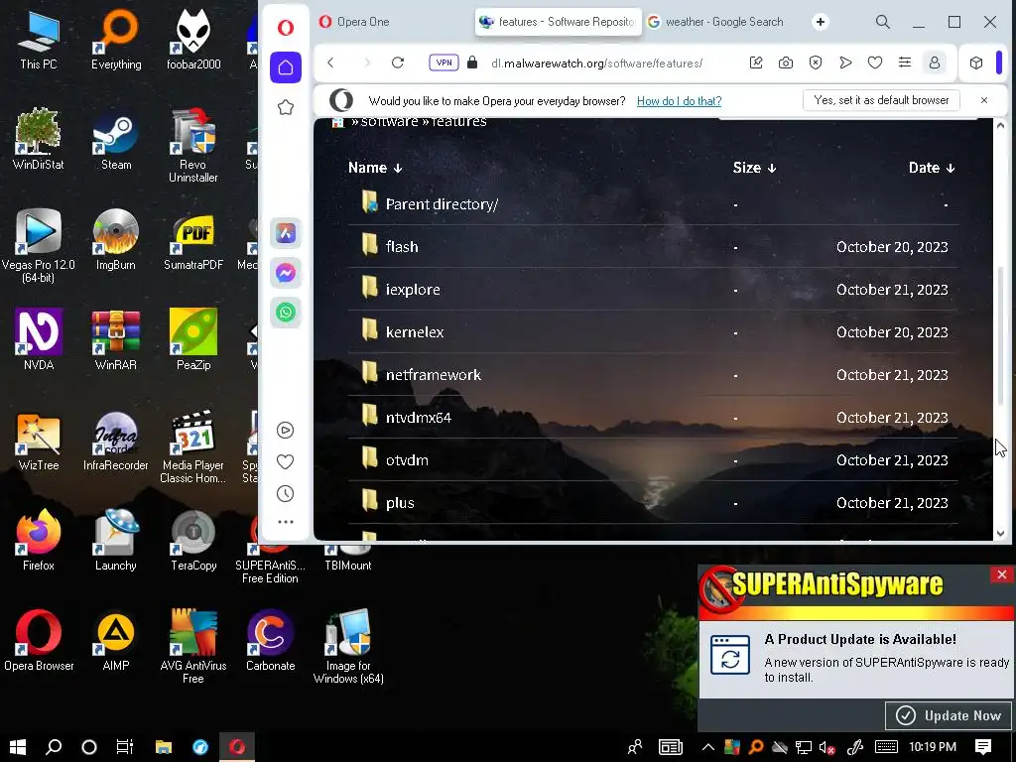Open the kernelex folder
The width and height of the screenshot is (1016, 762).
[415, 332]
